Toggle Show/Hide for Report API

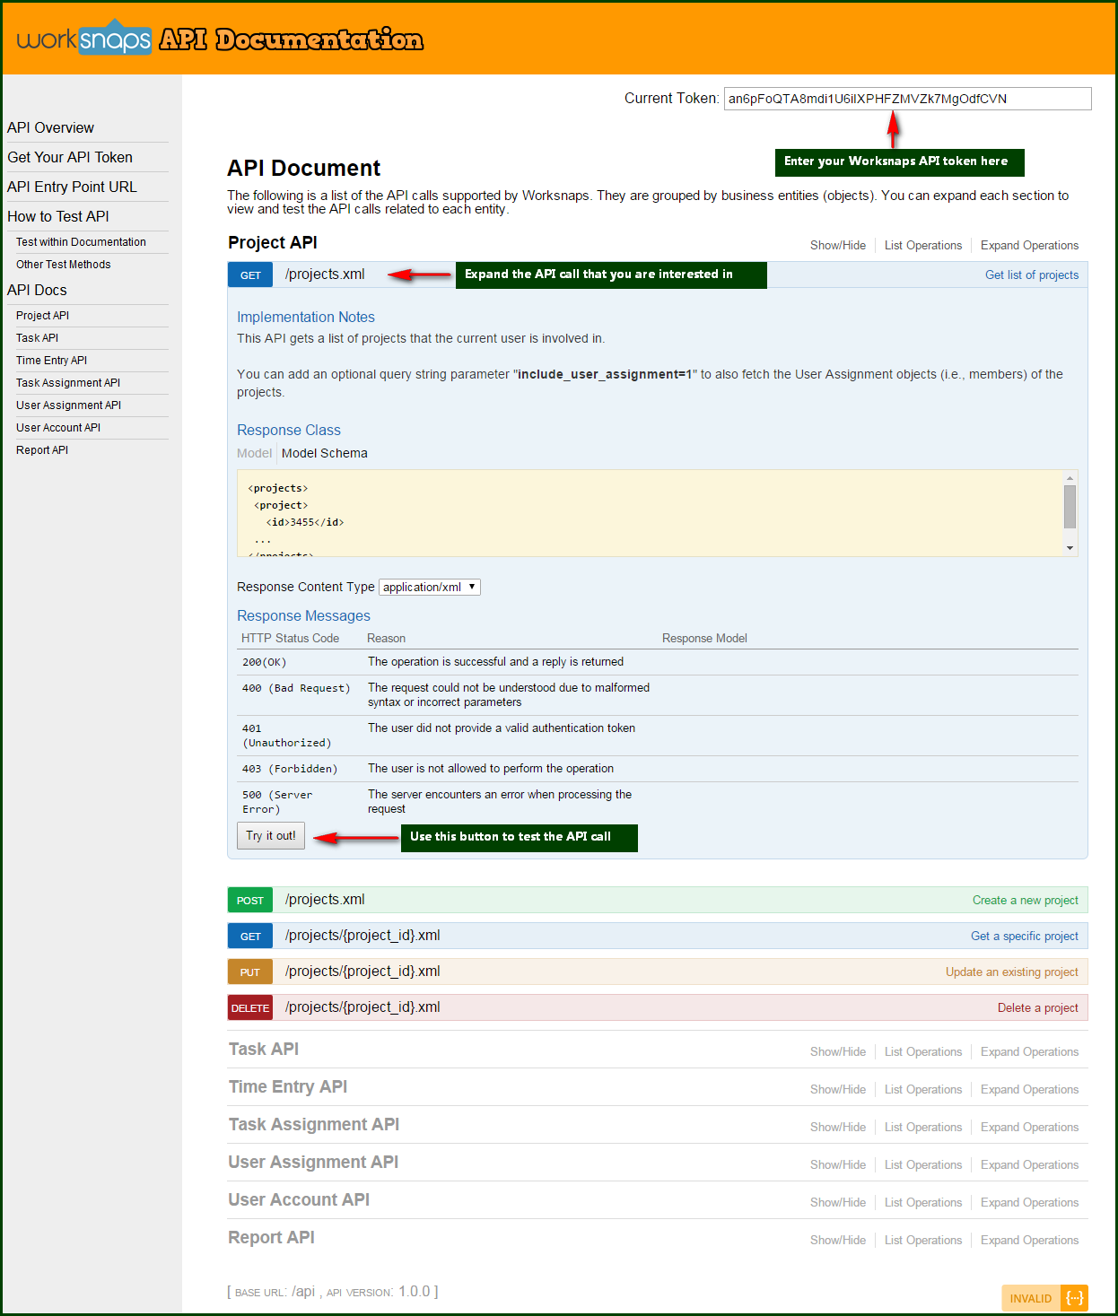[x=838, y=1240]
